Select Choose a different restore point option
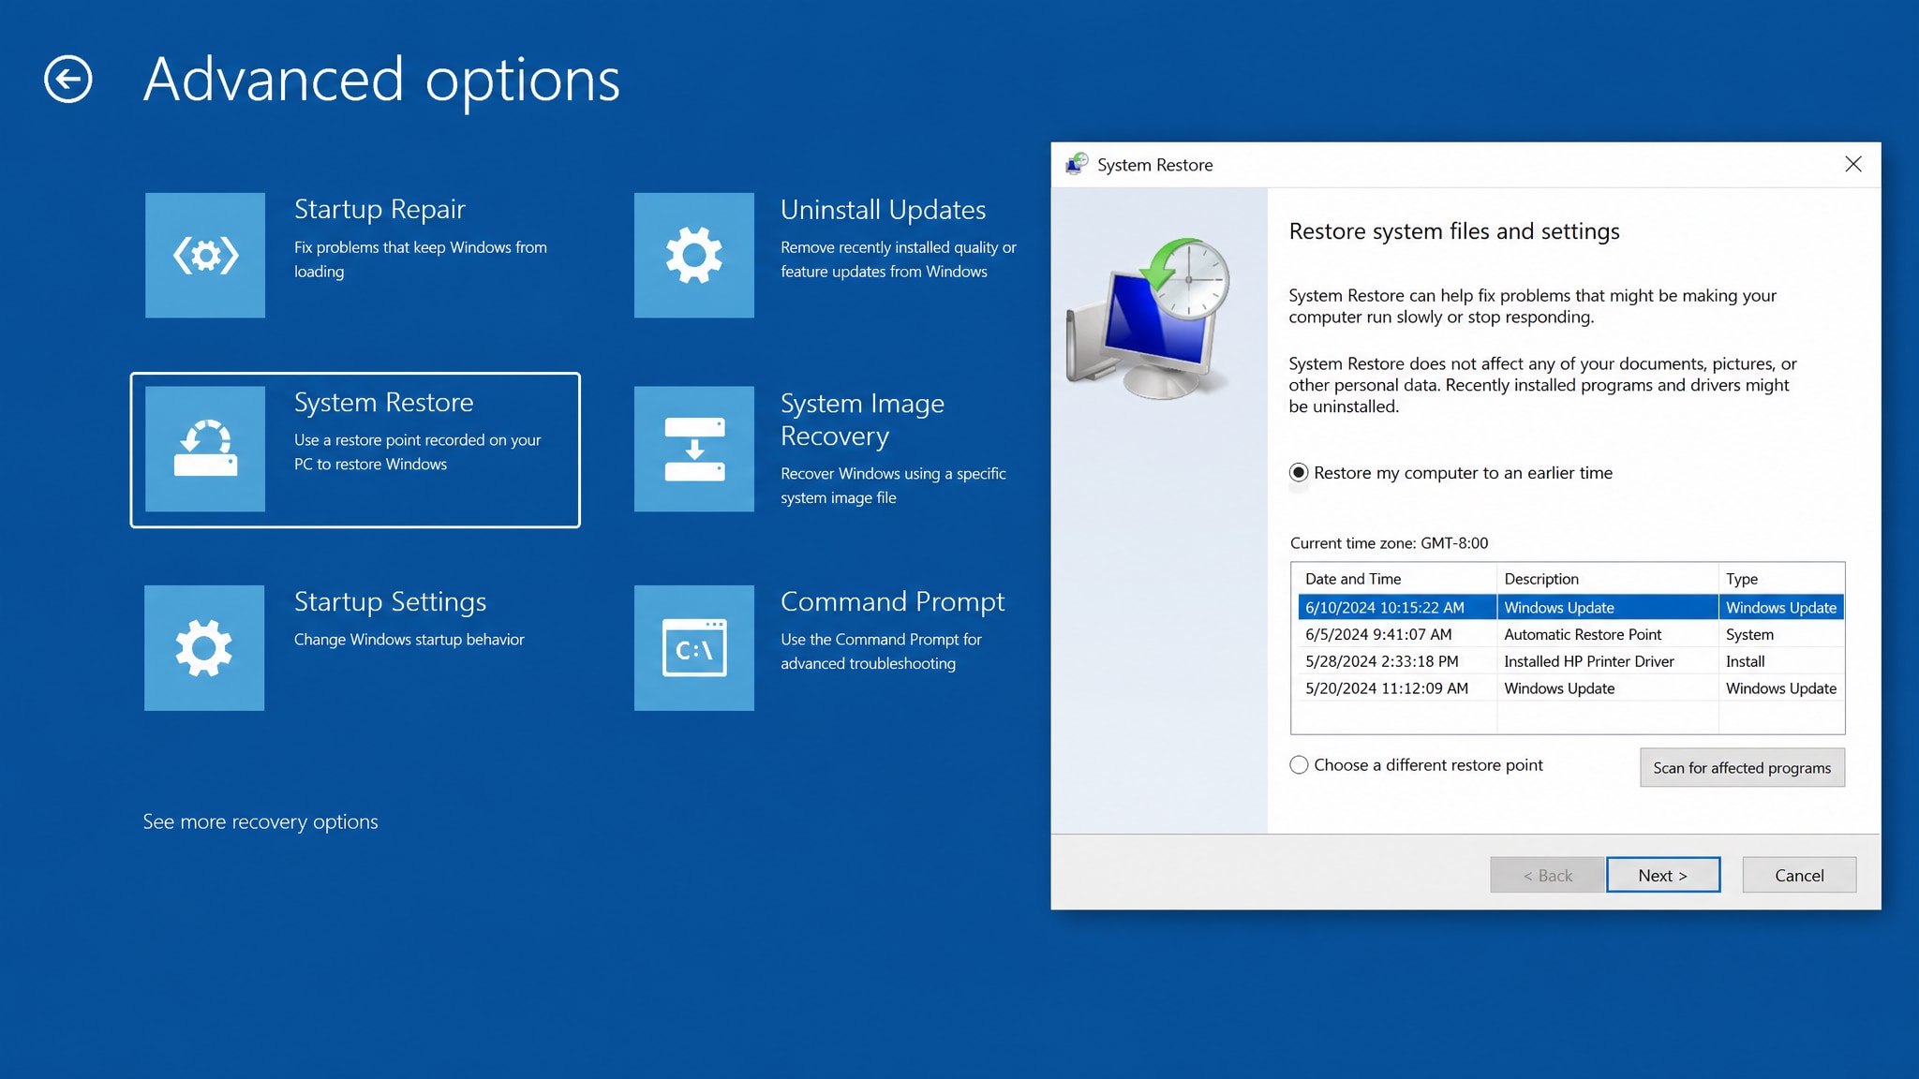 (x=1416, y=765)
